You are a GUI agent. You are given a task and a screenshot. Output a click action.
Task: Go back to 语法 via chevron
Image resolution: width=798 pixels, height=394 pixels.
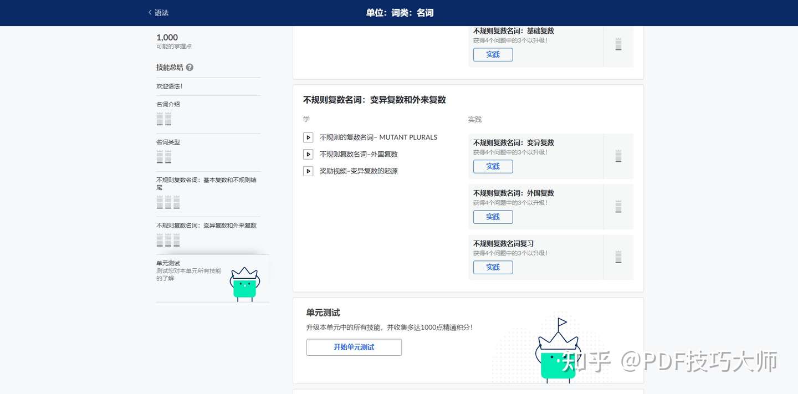click(150, 12)
